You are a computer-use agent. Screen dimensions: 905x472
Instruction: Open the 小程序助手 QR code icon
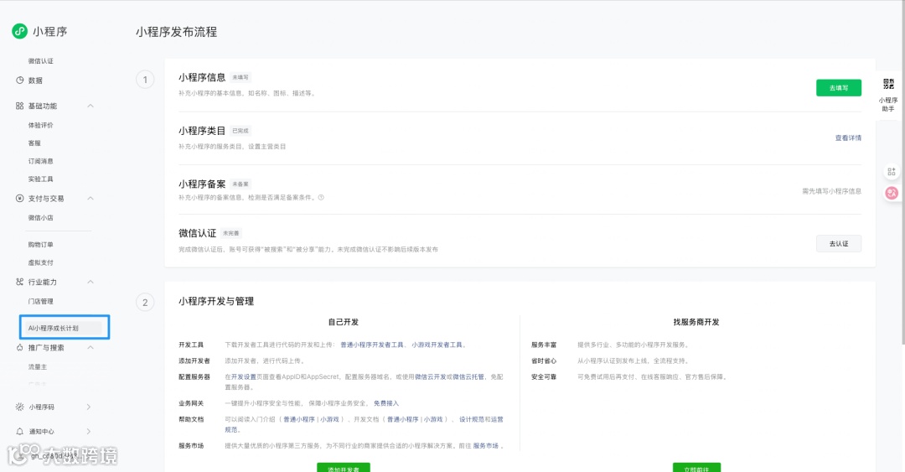888,85
